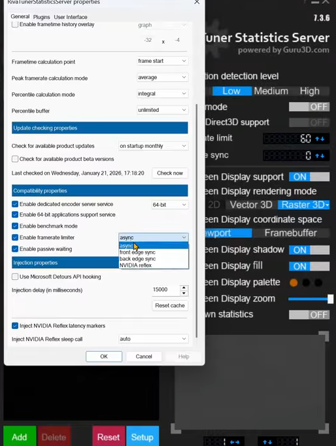The width and height of the screenshot is (336, 446).
Task: Toggle the mode OFF switch below detection level
Action: pyautogui.click(x=309, y=107)
